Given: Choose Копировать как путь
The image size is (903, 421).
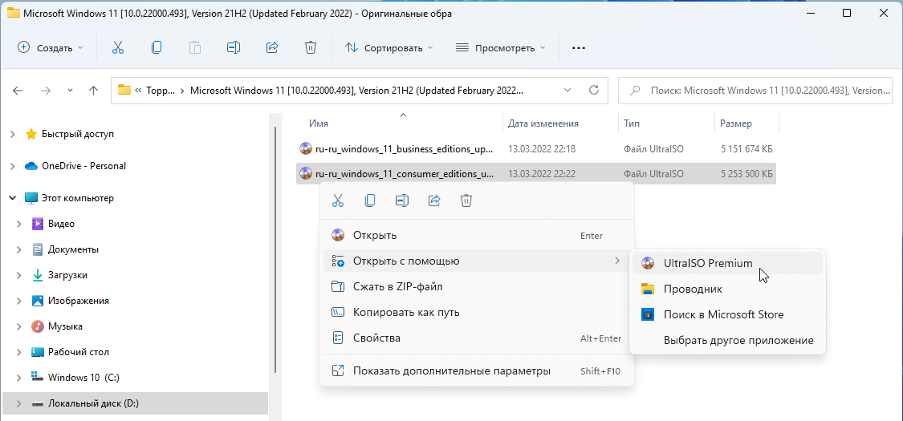Looking at the screenshot, I should tap(476, 312).
